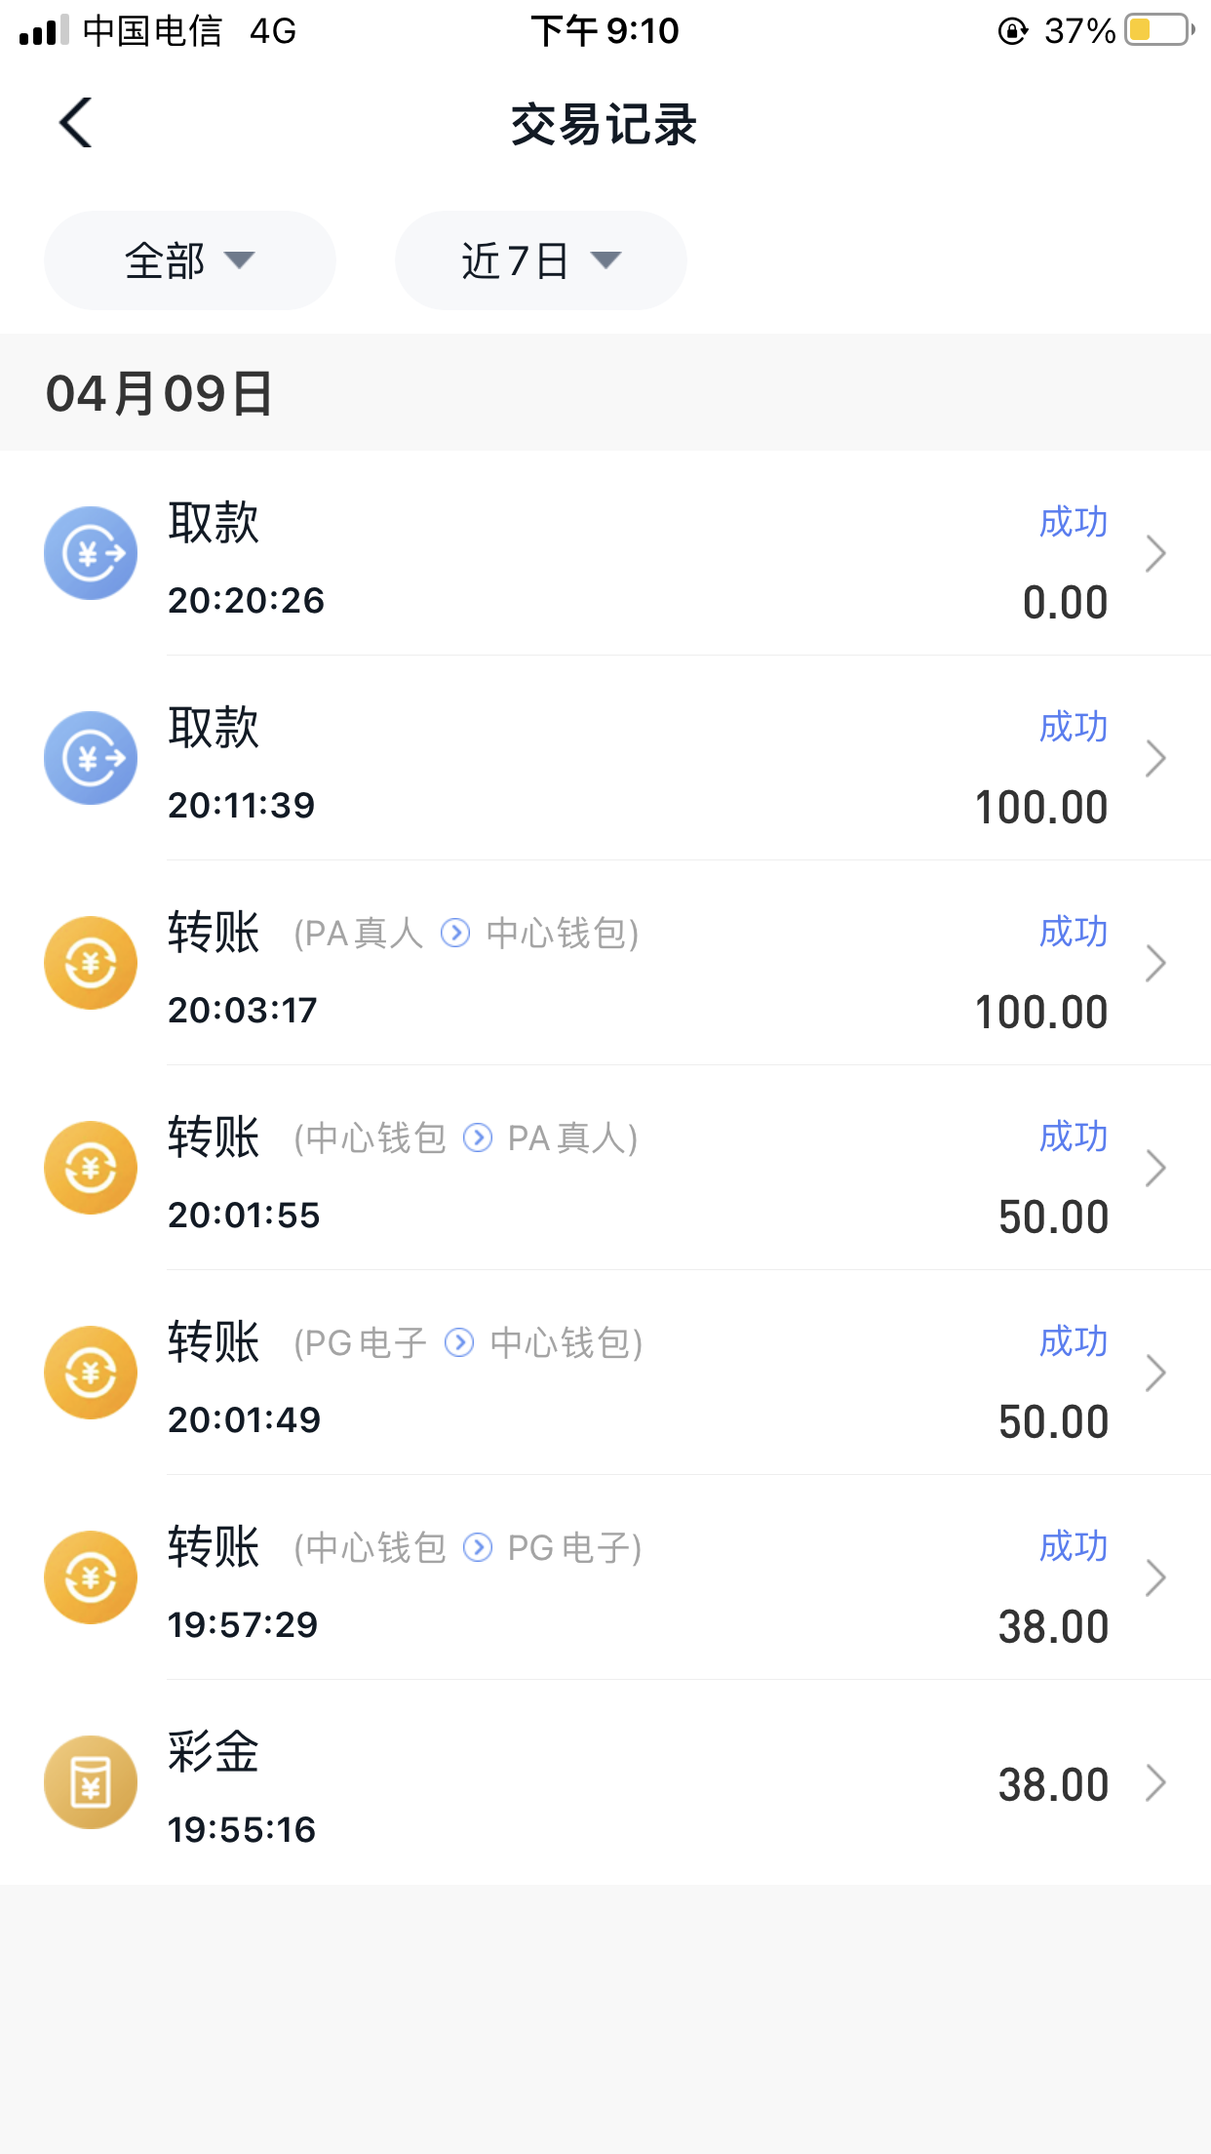Tap the transfer icon at 19:57:29
Screen dimensions: 1211x2154
[x=91, y=1577]
